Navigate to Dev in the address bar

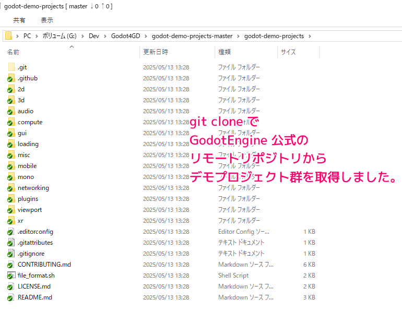(94, 36)
